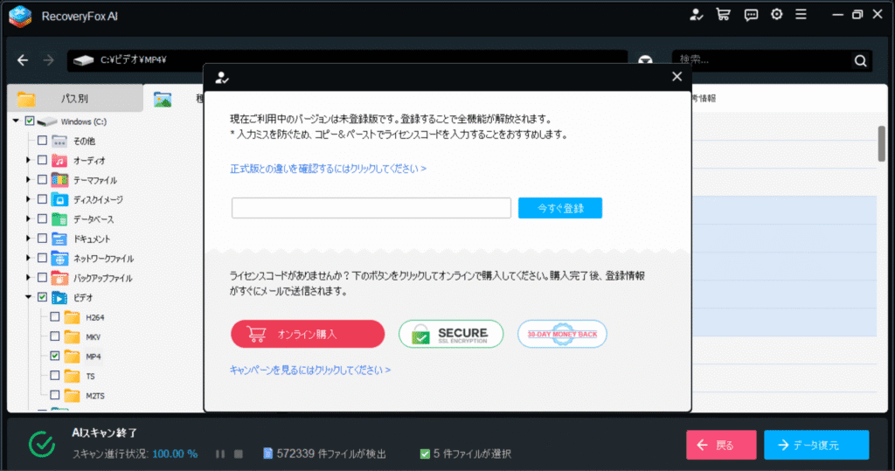Click the MKV folder icon
The height and width of the screenshot is (471, 895).
[x=72, y=336]
